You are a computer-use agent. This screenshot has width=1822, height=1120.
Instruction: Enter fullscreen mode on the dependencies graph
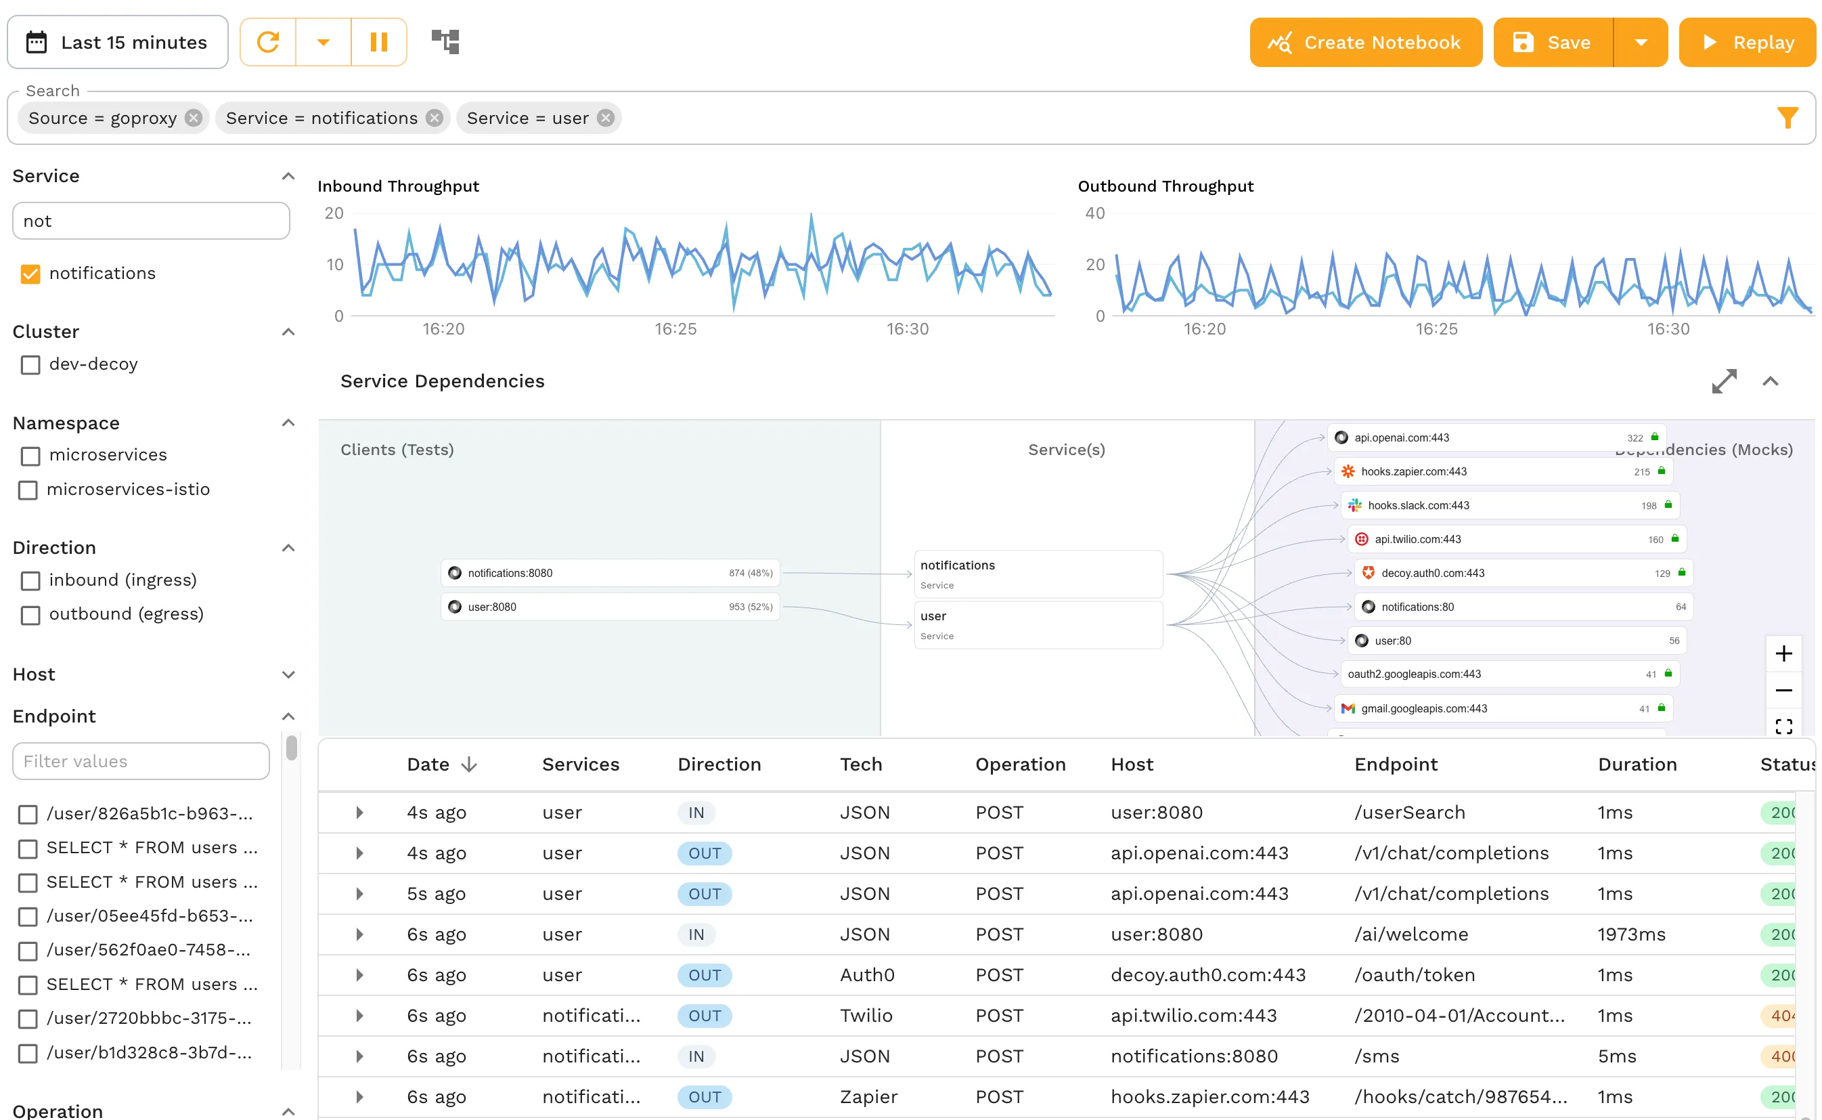coord(1784,725)
